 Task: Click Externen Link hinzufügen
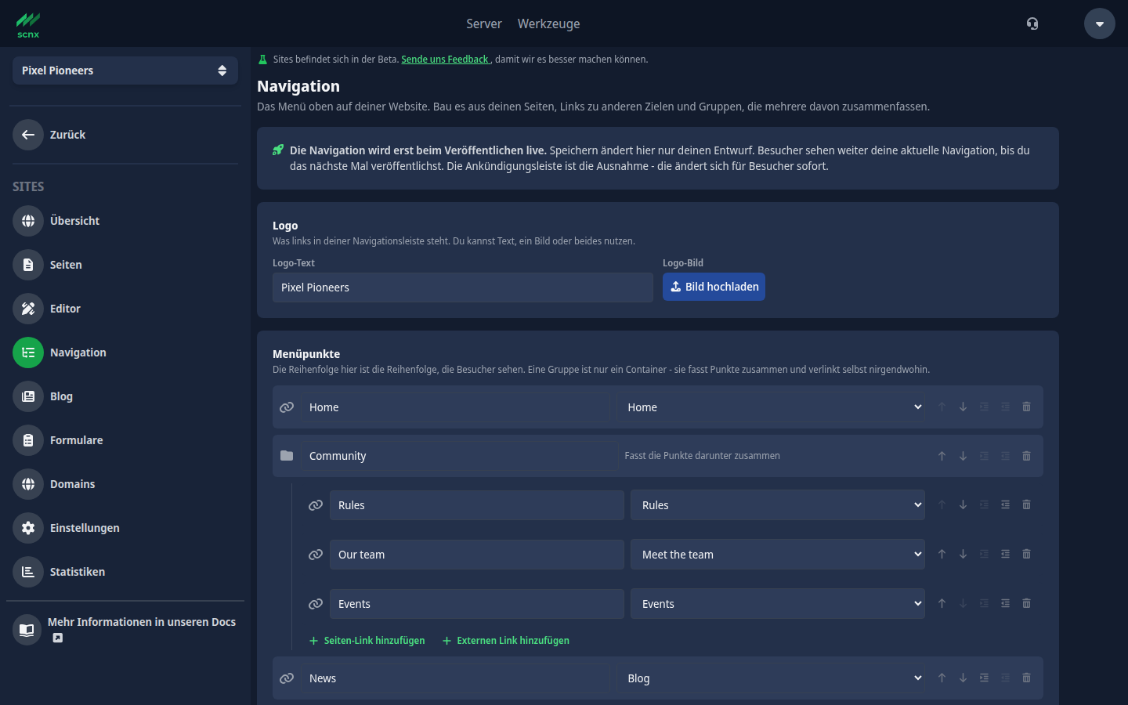point(506,641)
